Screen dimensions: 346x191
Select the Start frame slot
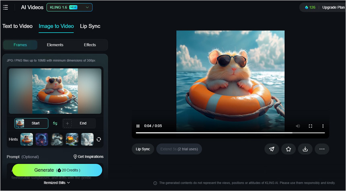coord(31,123)
